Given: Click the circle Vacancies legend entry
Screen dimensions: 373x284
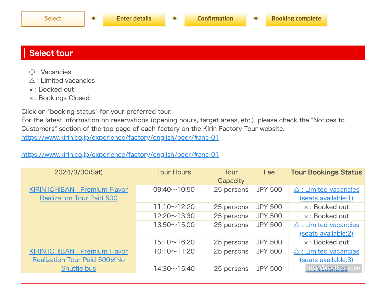Looking at the screenshot, I should (50, 72).
